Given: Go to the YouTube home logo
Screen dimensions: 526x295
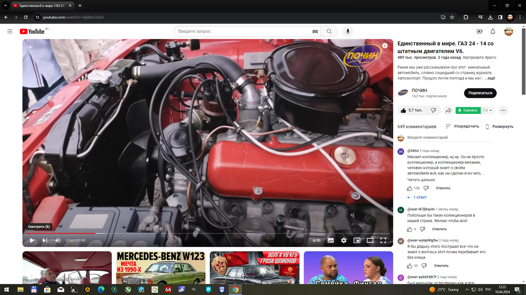Looking at the screenshot, I should (32, 32).
